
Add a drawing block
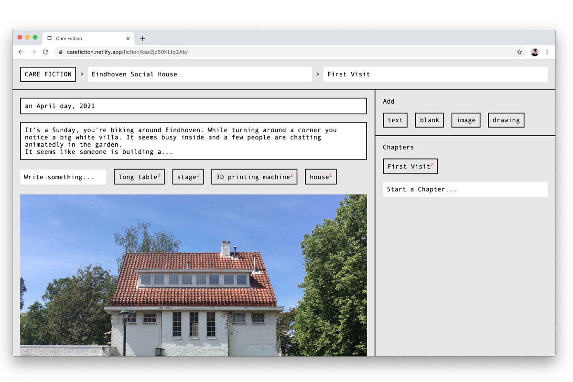[506, 120]
